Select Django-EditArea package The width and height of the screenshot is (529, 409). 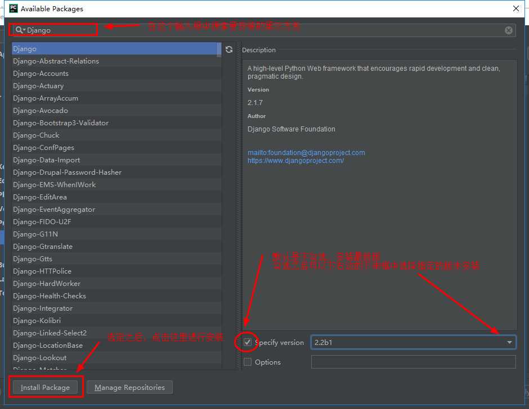click(116, 197)
